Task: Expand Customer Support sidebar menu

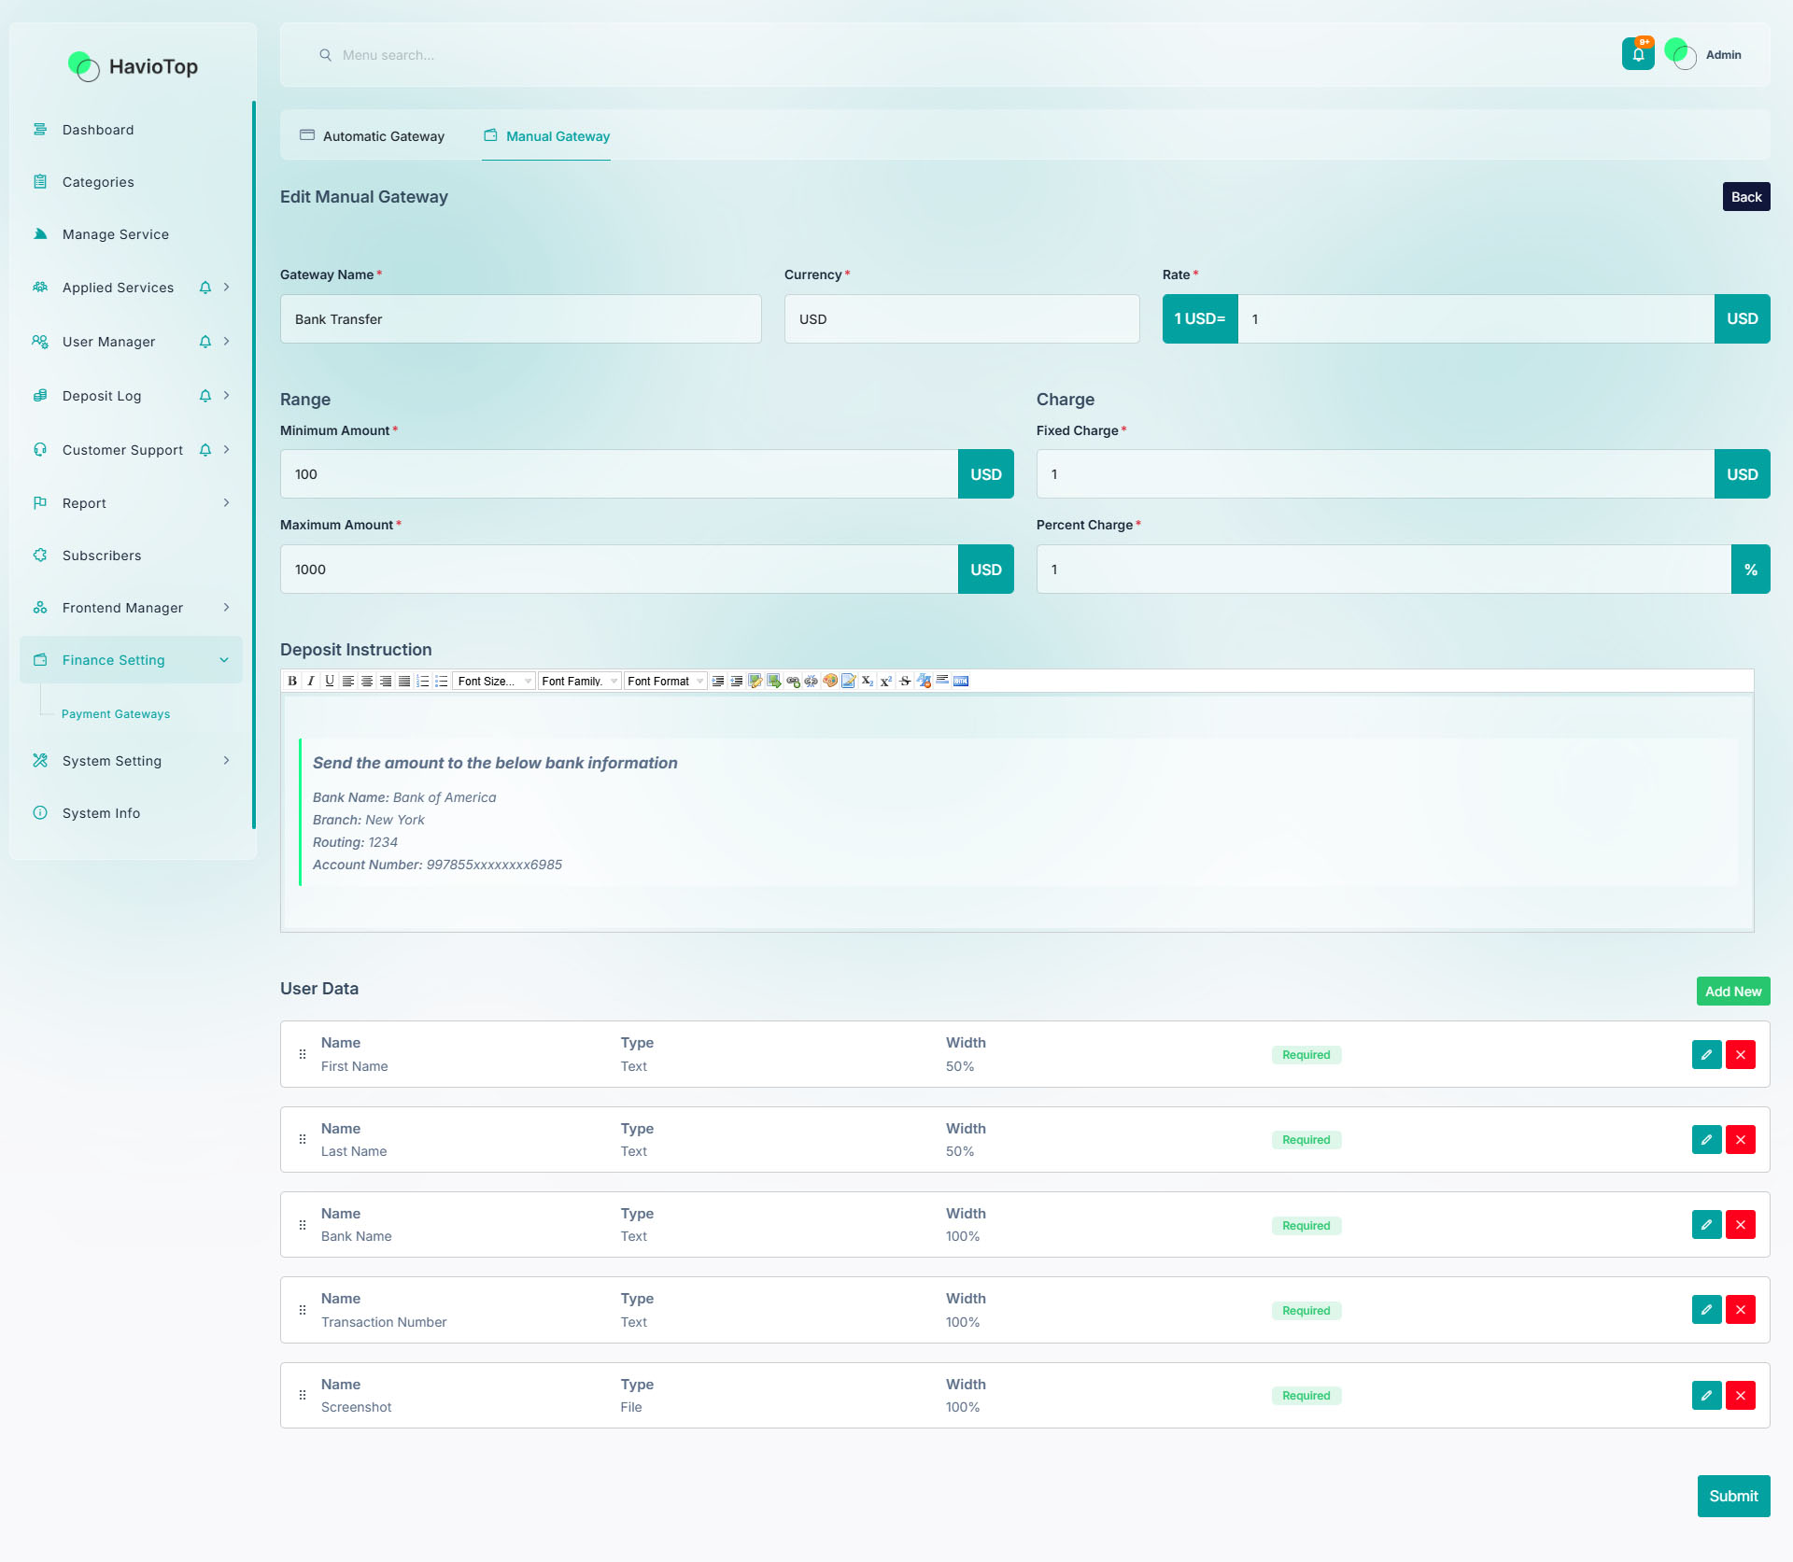Action: point(131,450)
